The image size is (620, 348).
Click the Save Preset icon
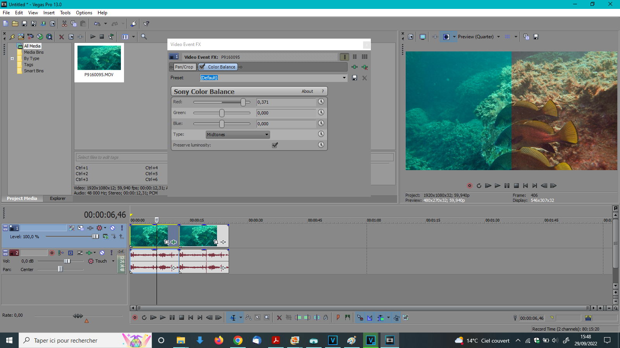click(354, 78)
